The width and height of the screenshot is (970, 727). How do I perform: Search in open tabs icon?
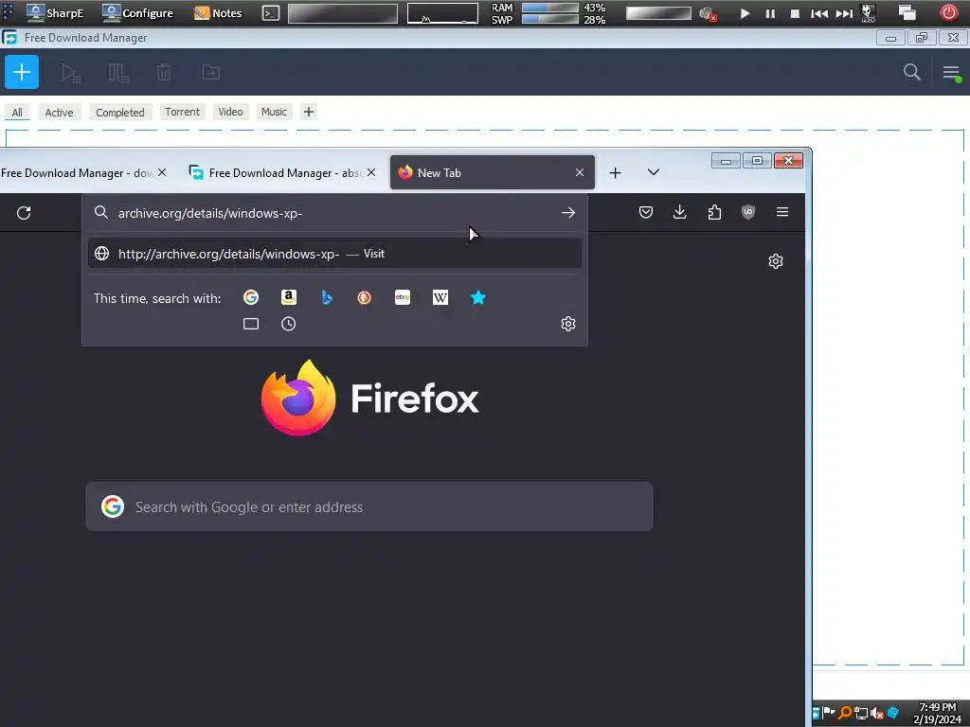[250, 324]
